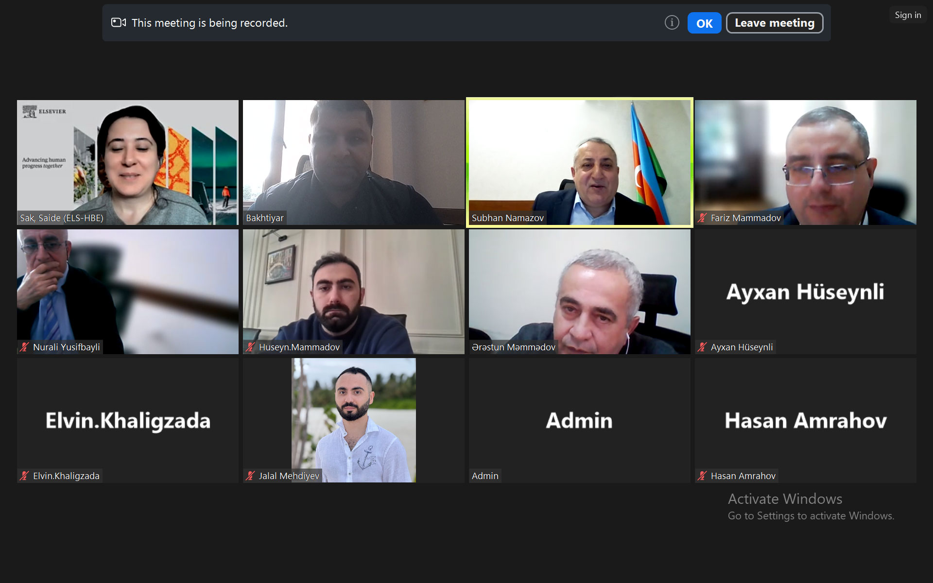Click the Activate Windows watermark text
Viewport: 933px width, 583px height.
785,499
